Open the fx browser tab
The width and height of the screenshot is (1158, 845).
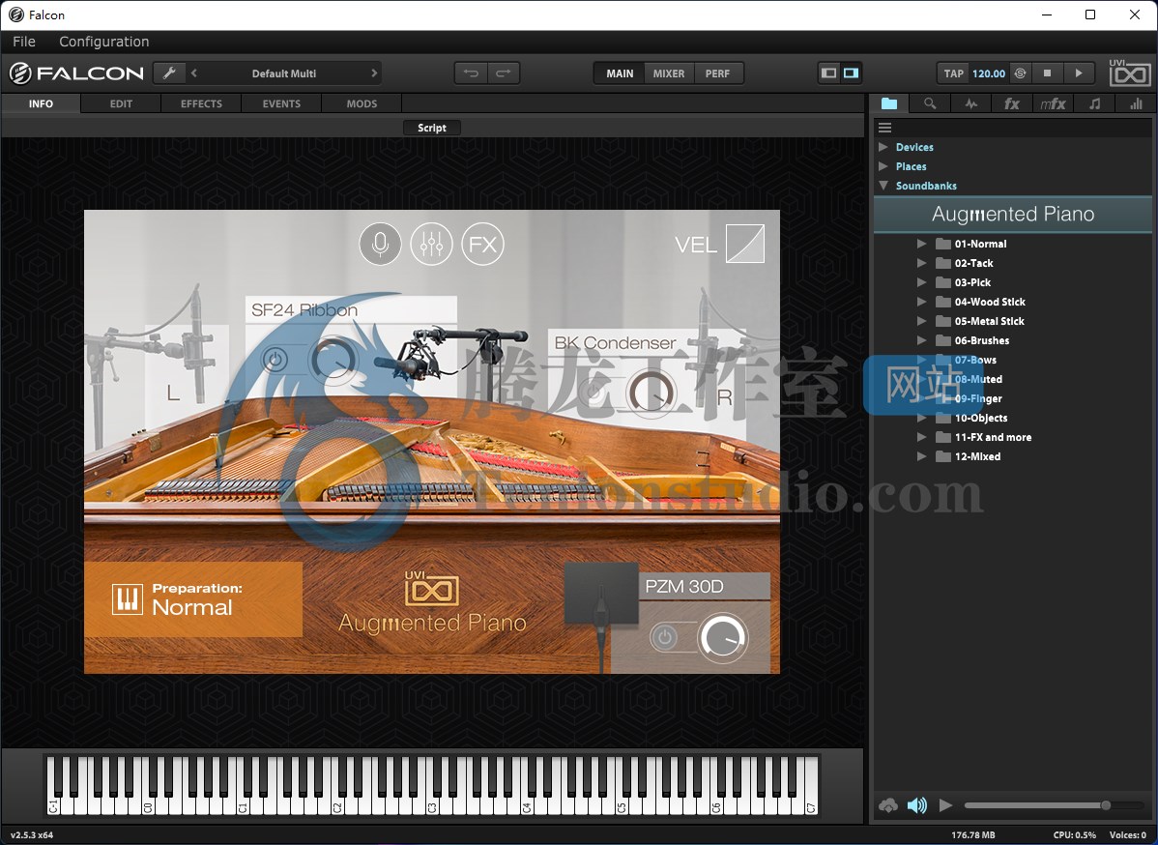pyautogui.click(x=1012, y=103)
